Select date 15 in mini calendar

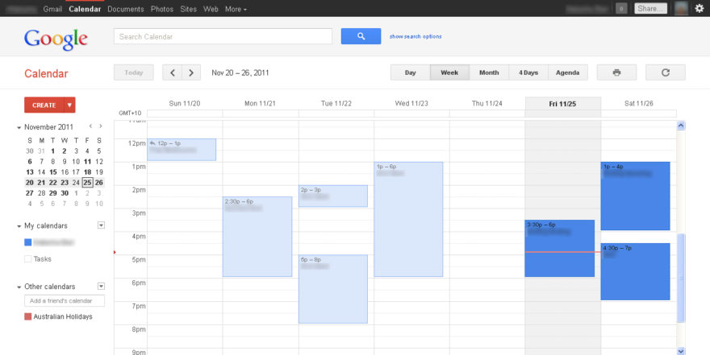click(x=53, y=172)
